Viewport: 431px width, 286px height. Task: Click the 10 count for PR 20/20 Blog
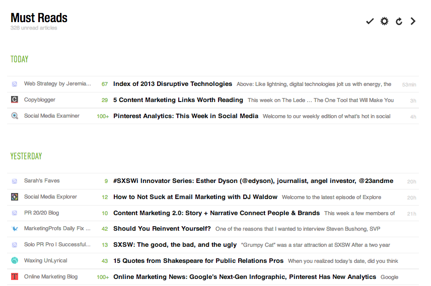pyautogui.click(x=105, y=213)
